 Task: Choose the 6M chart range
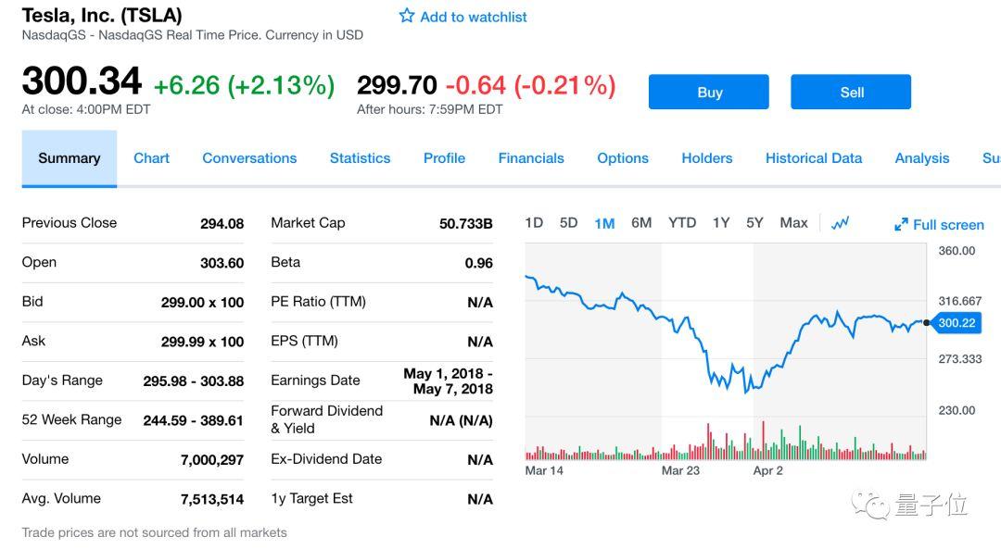click(641, 223)
